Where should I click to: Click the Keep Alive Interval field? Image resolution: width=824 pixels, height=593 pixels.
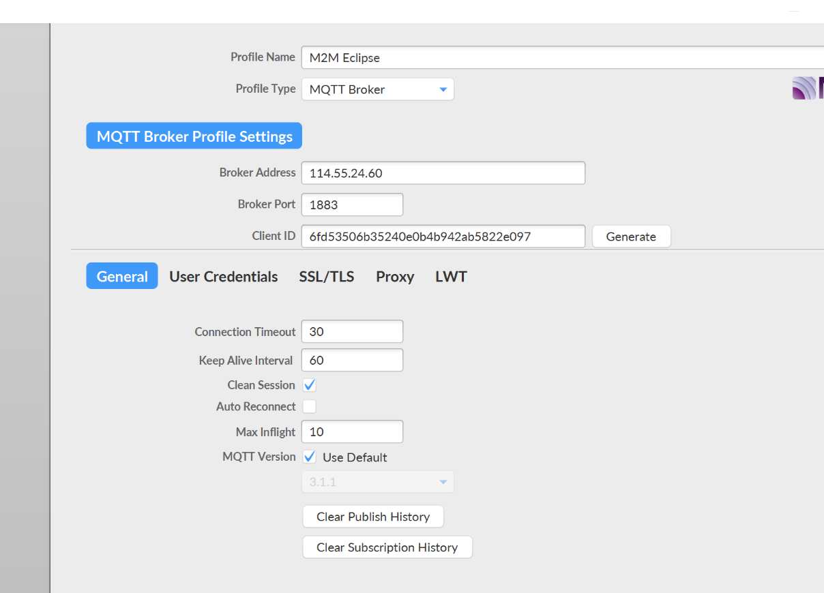(352, 360)
